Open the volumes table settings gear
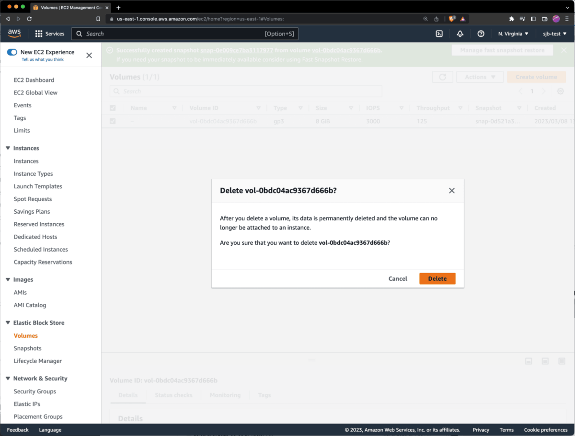575x436 pixels. (x=560, y=91)
